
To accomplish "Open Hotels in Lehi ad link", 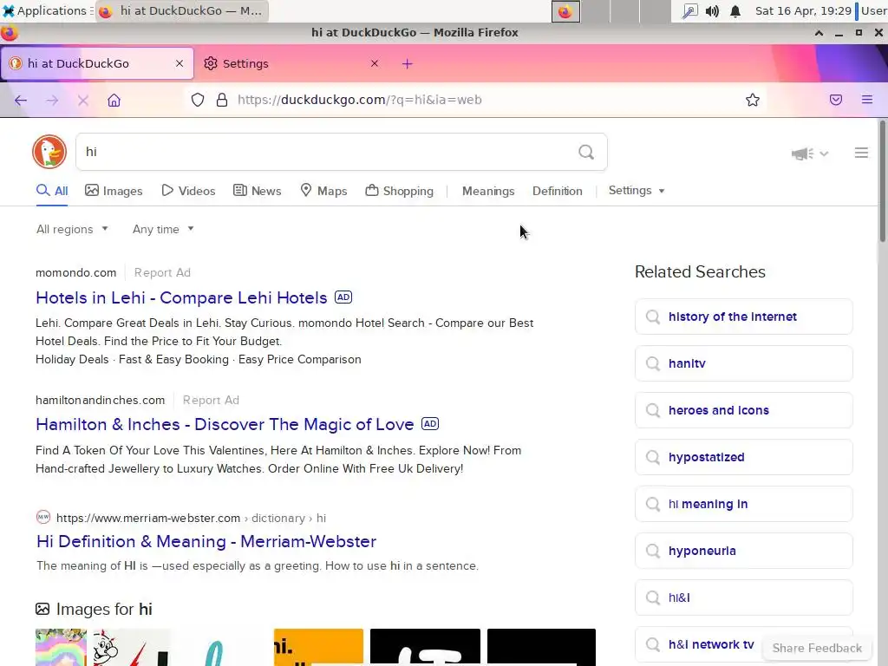I will [x=181, y=298].
